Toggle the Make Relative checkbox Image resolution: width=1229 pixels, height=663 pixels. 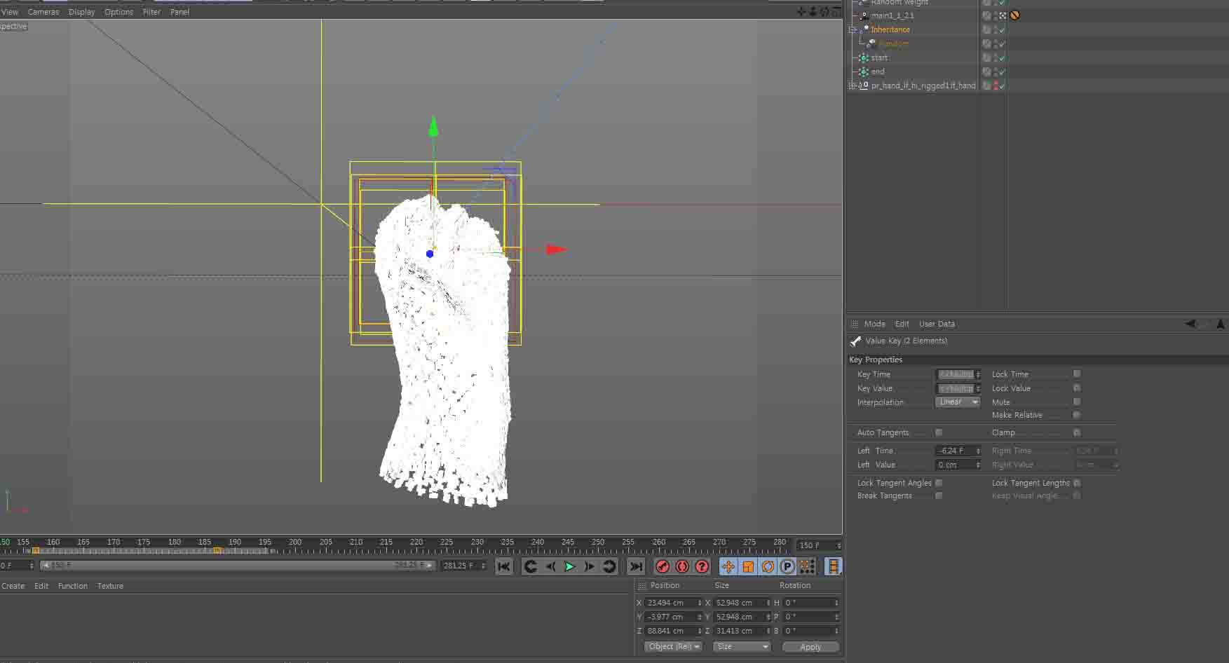pyautogui.click(x=1077, y=415)
